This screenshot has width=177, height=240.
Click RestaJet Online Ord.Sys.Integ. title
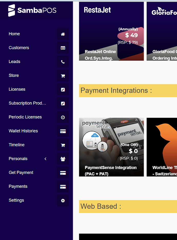100,55
